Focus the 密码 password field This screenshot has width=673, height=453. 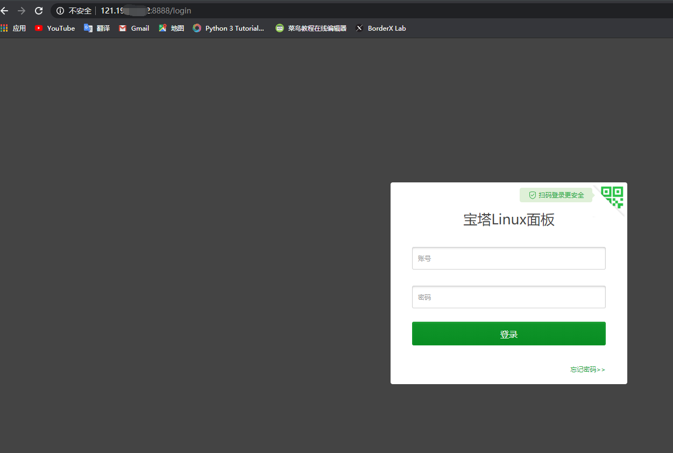tap(509, 297)
